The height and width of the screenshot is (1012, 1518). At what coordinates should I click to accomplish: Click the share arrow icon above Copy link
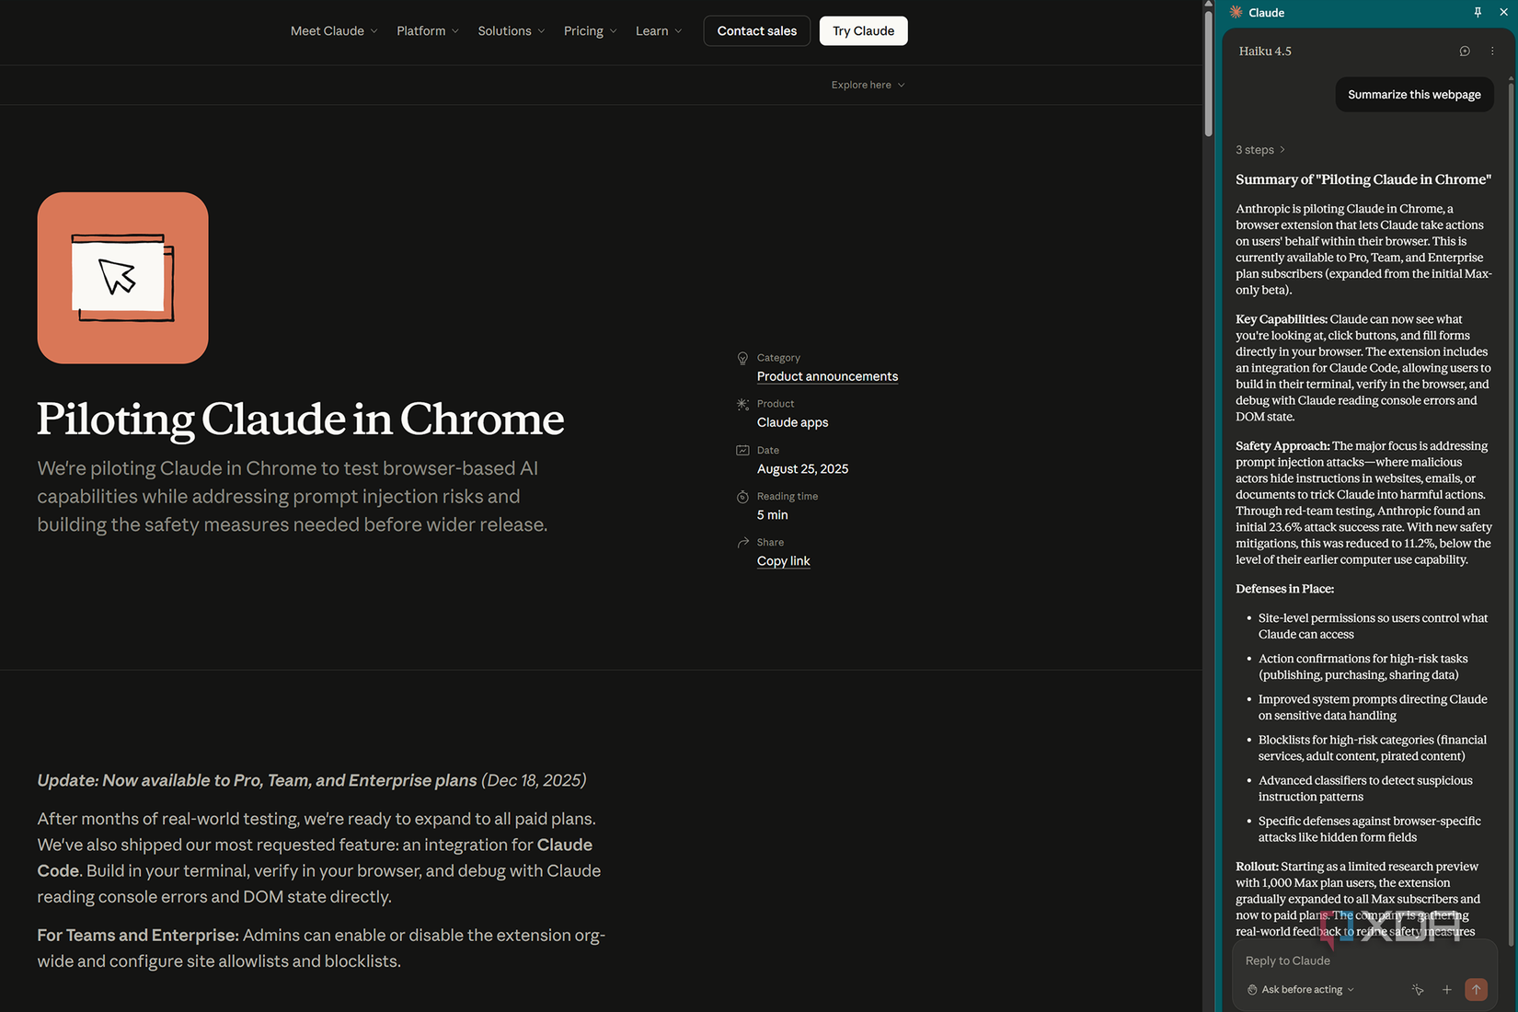(742, 542)
